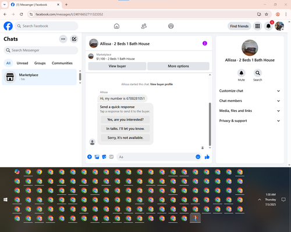
Task: Expand Privacy & support section
Action: (250, 121)
